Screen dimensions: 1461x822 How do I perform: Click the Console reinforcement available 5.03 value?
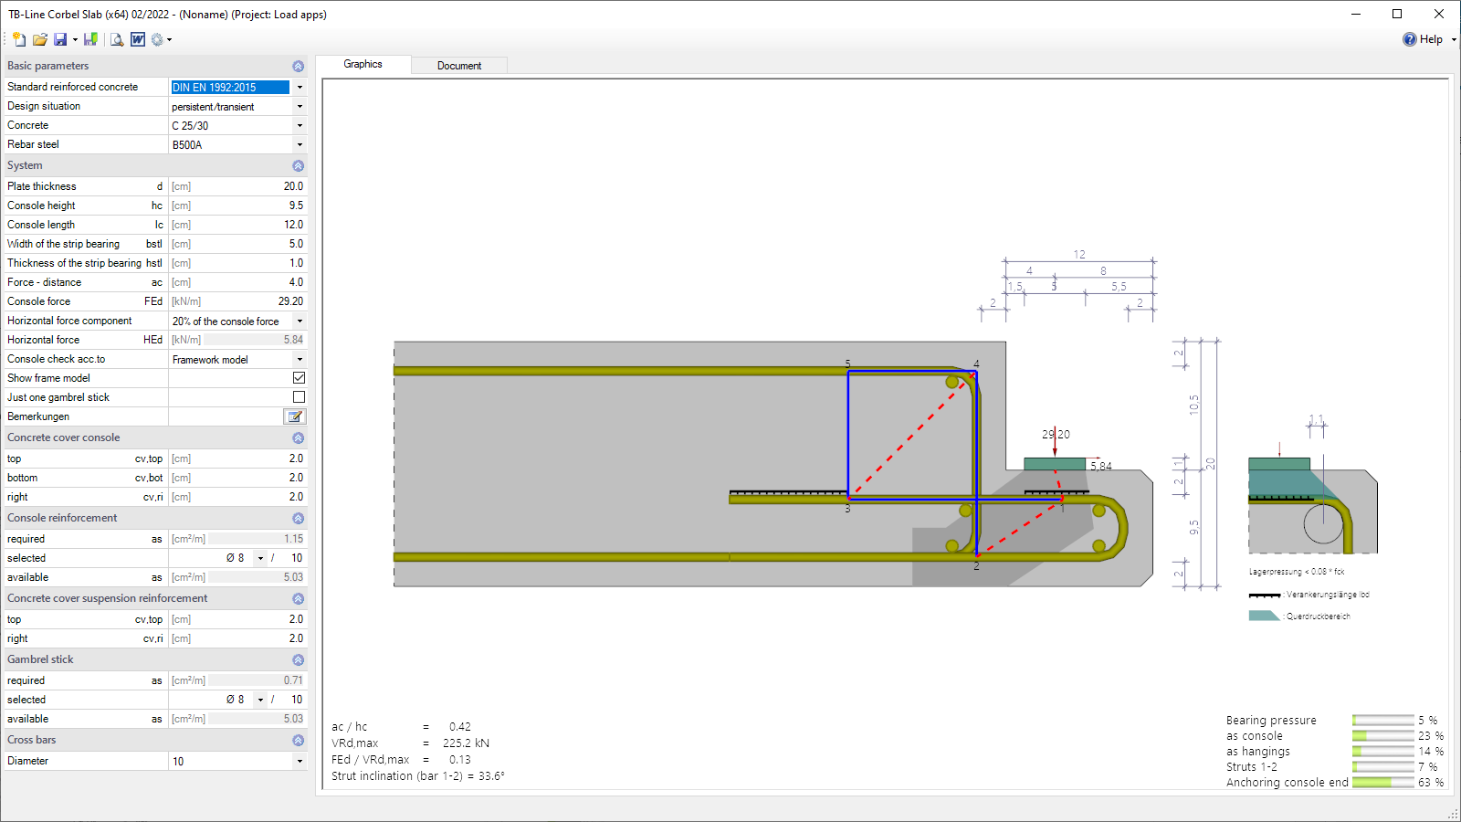(x=293, y=577)
